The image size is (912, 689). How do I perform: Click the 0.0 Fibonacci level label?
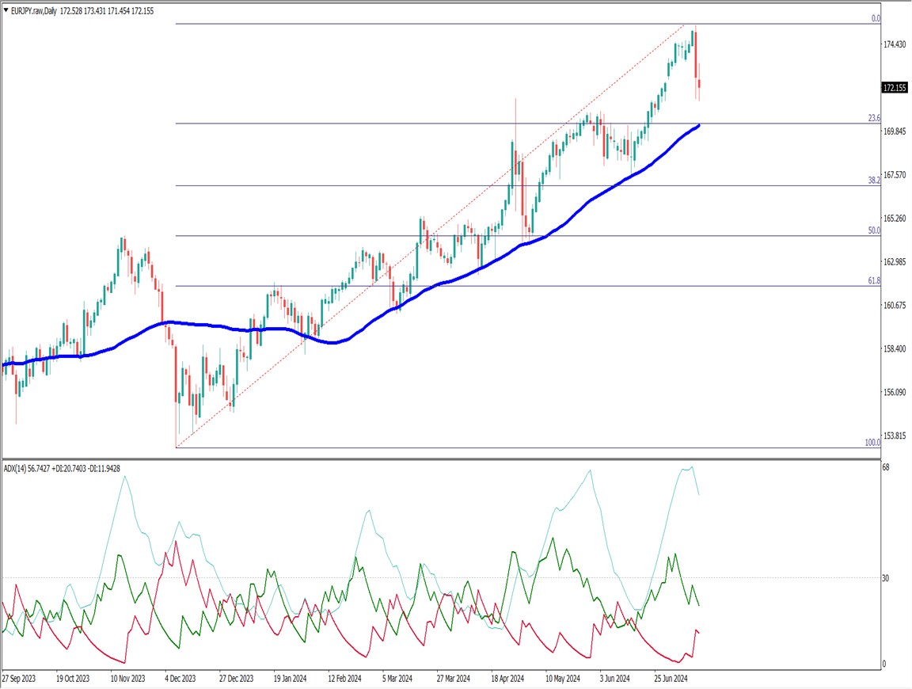[876, 18]
